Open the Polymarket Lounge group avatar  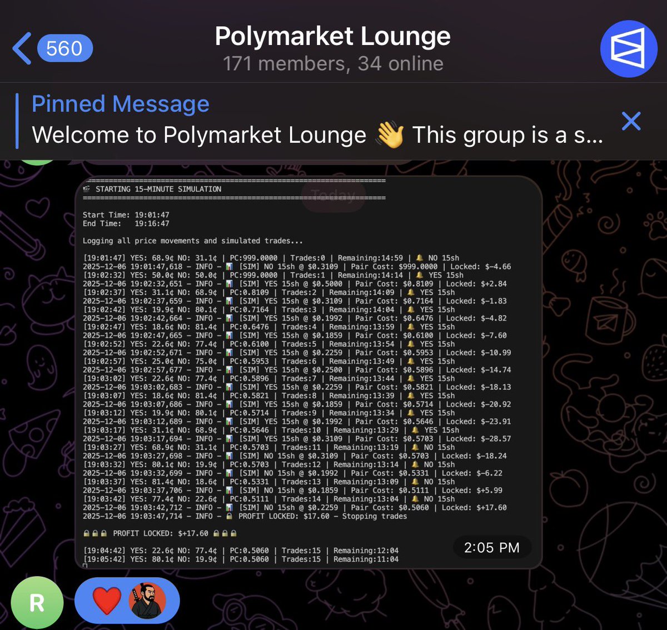coord(629,48)
